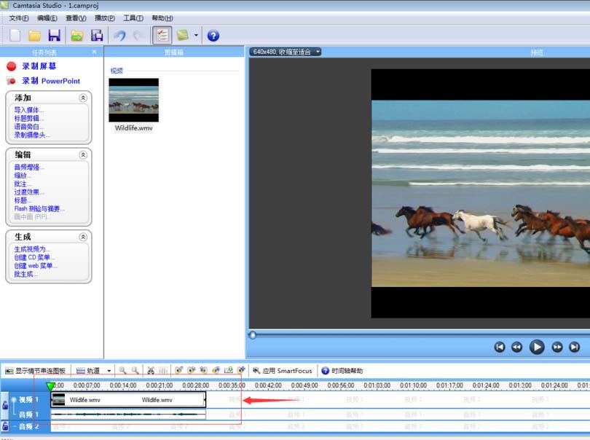Viewport: 590px width, 440px height.
Task: Save the project using the diskette icon
Action: 55,34
